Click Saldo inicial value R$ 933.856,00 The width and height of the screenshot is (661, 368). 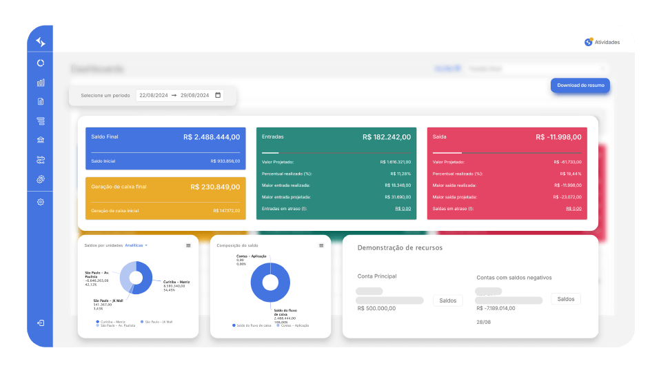(225, 161)
